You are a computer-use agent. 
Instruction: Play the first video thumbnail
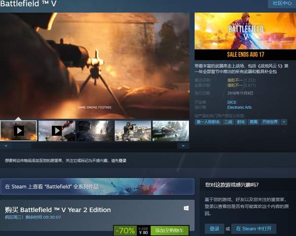[x=19, y=131]
